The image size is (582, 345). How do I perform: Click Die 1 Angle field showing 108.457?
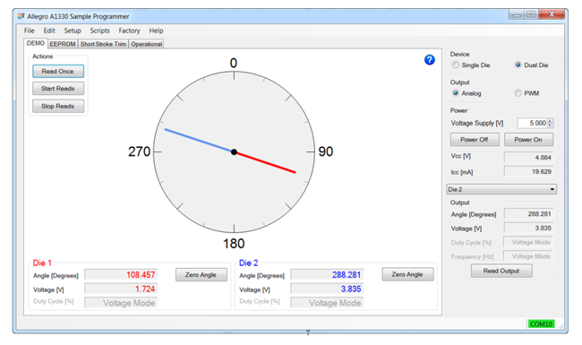click(121, 275)
